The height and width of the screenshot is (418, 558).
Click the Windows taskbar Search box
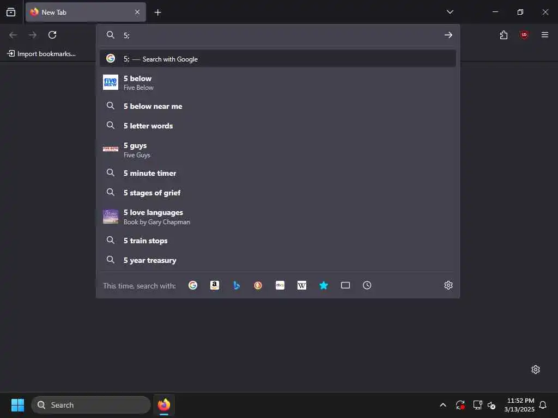point(91,405)
